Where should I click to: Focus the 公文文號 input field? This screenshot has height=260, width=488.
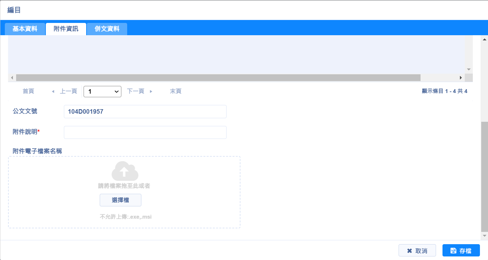click(145, 112)
